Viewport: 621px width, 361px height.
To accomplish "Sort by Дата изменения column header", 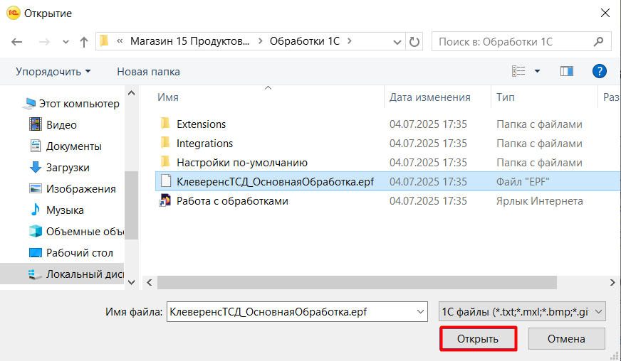I will [429, 97].
